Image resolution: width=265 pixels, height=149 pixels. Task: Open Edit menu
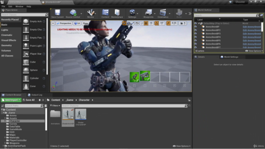10,7
